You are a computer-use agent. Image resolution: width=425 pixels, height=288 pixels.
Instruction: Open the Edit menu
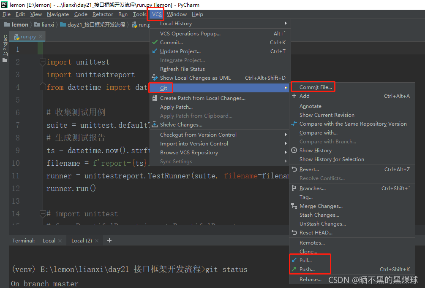point(20,14)
